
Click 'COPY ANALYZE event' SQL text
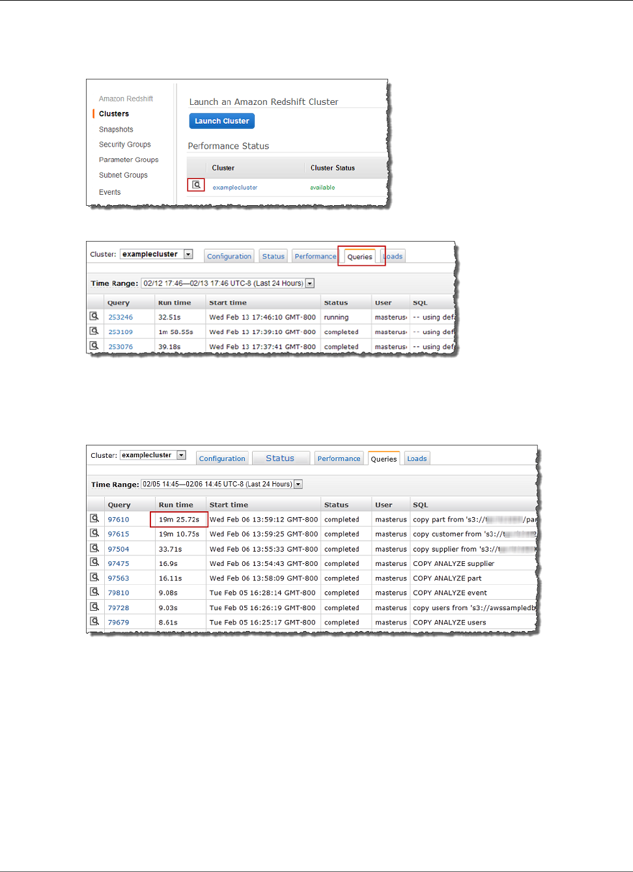(450, 593)
